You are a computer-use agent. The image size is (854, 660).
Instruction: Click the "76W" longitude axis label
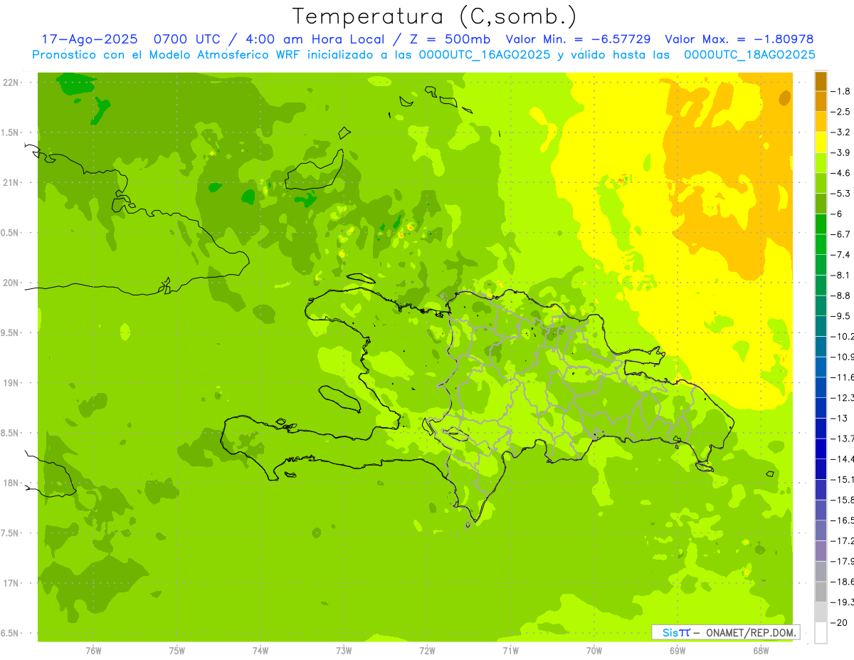click(x=93, y=650)
